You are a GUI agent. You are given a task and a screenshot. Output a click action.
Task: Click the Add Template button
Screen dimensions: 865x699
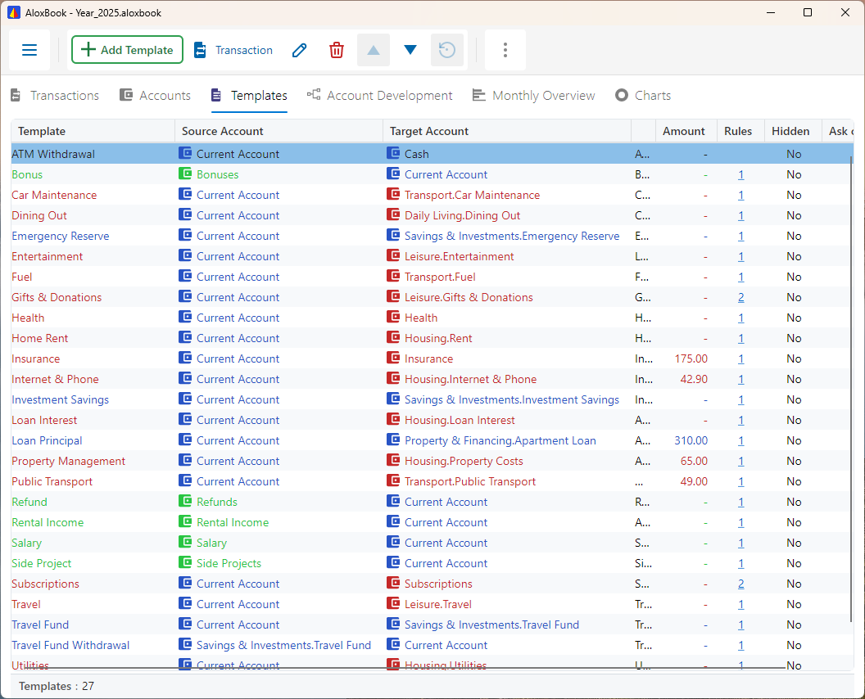click(x=127, y=50)
